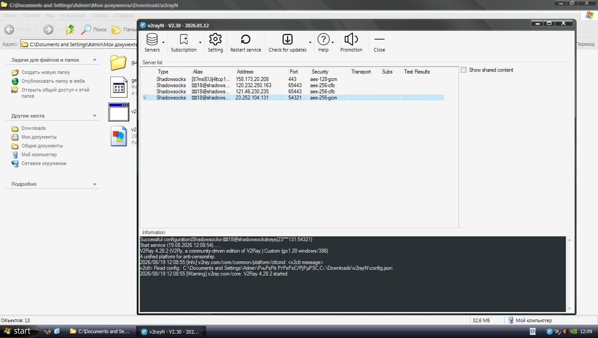Open the Правка menu in Explorer
The height and width of the screenshot is (338, 598).
point(31,15)
